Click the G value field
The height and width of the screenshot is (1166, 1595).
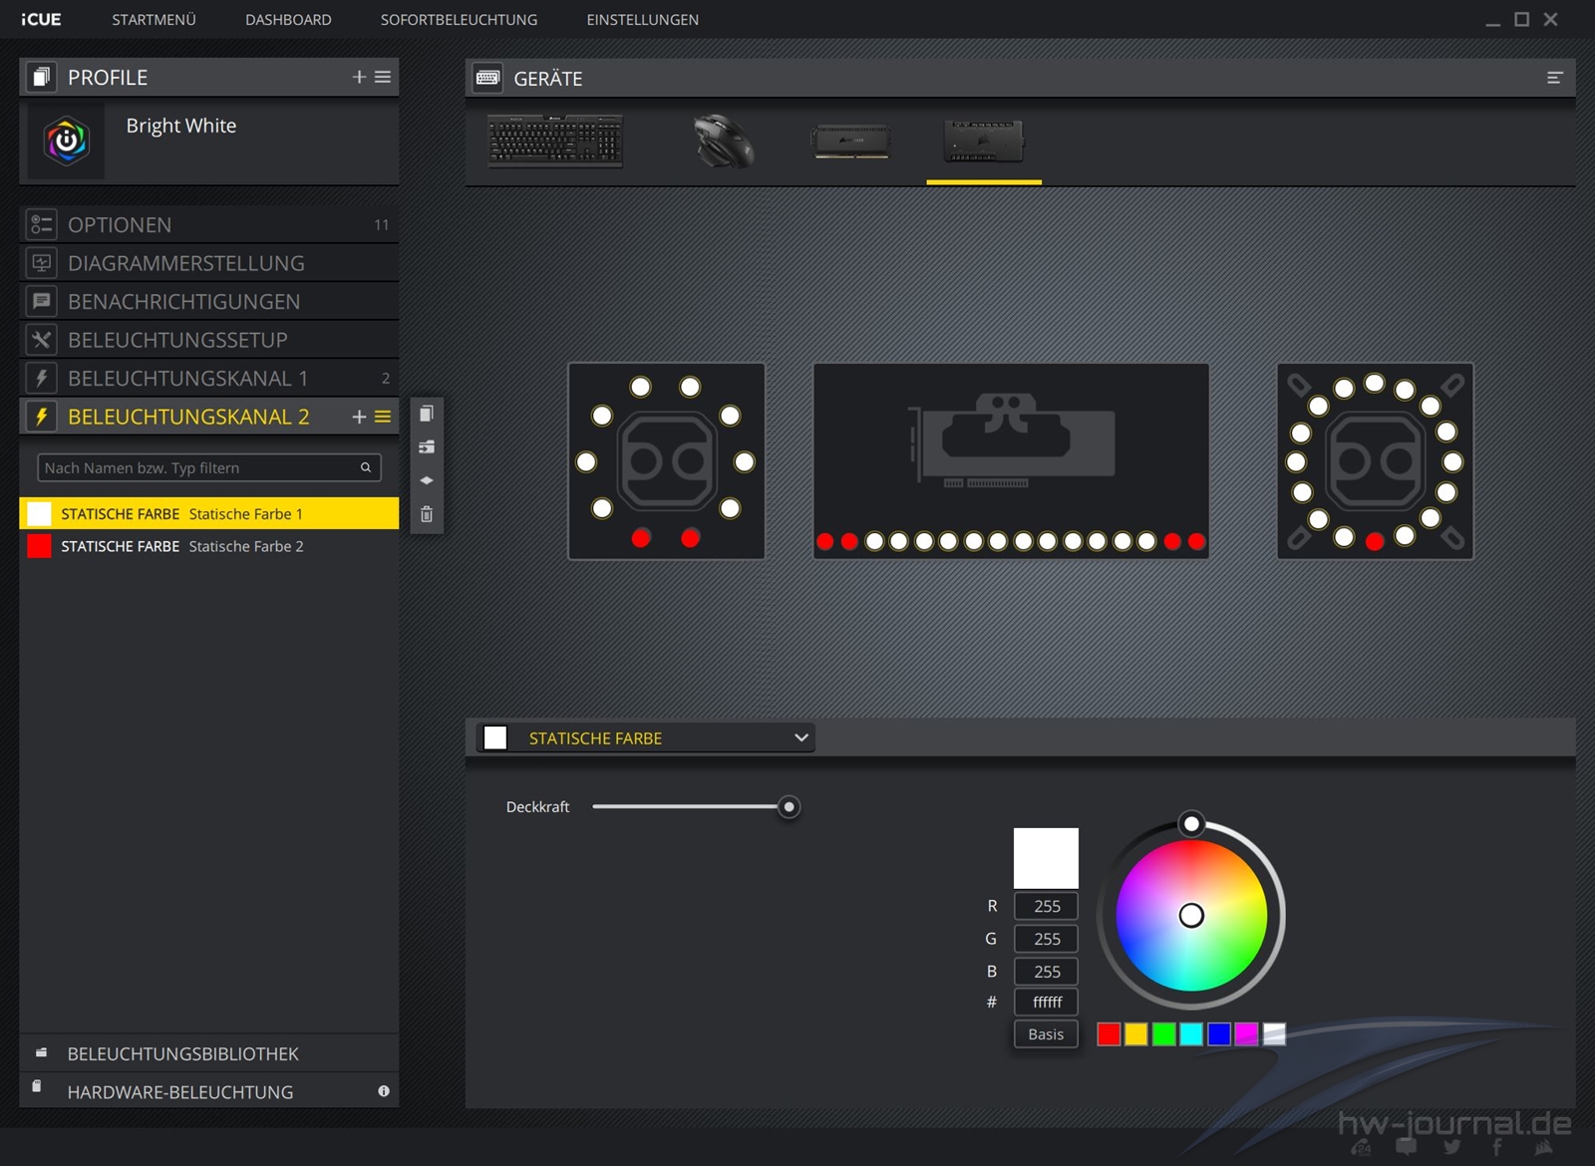coord(1046,939)
